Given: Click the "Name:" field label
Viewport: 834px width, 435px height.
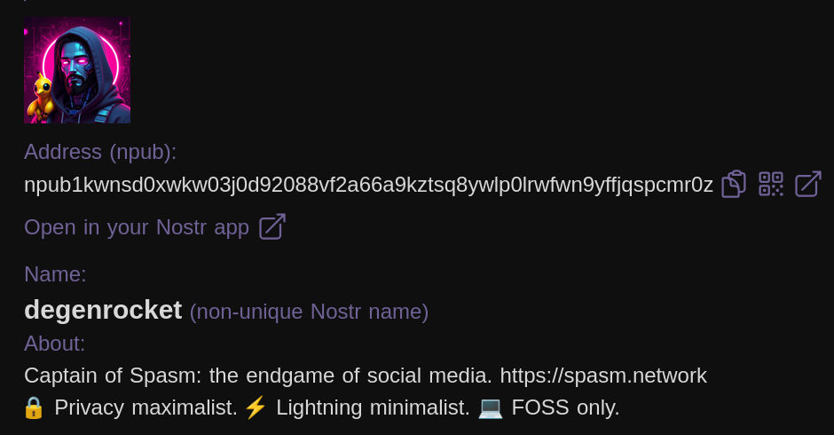Looking at the screenshot, I should point(55,273).
